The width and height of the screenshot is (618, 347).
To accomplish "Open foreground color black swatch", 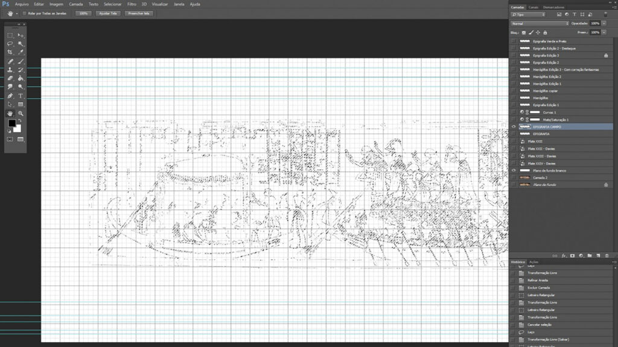I will [11, 123].
